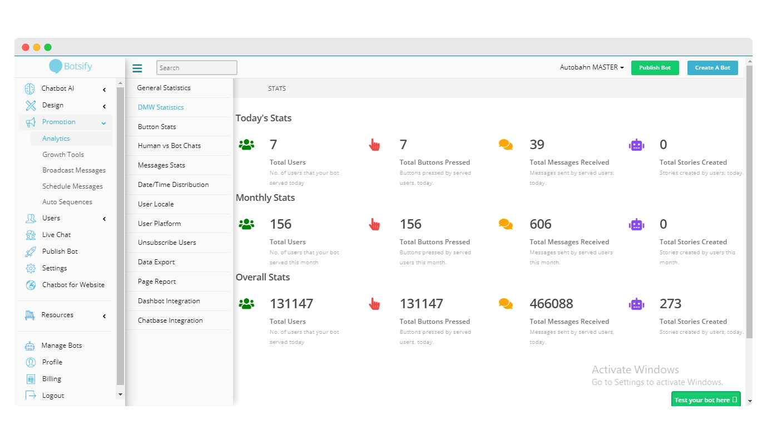Open User Locale statistics
This screenshot has width=767, height=444.
point(156,204)
